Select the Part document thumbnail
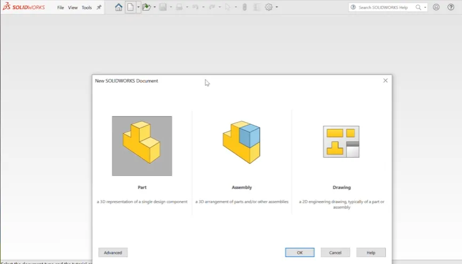This screenshot has height=264, width=462. click(x=142, y=146)
